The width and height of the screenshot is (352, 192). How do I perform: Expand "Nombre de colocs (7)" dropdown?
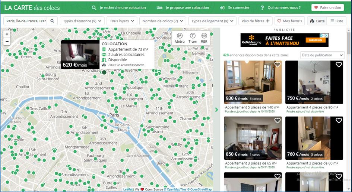163,21
